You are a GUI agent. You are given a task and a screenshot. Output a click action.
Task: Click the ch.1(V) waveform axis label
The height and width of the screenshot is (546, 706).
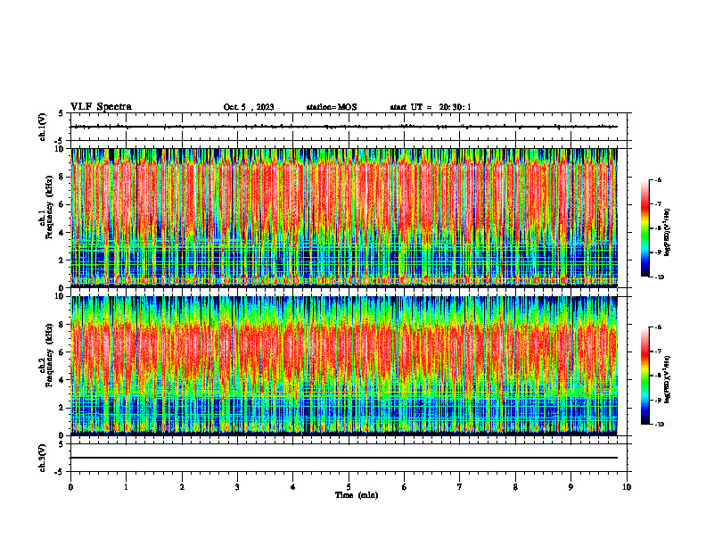tap(43, 127)
